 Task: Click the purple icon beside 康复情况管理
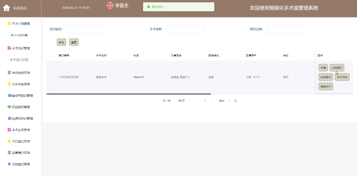tap(9, 153)
